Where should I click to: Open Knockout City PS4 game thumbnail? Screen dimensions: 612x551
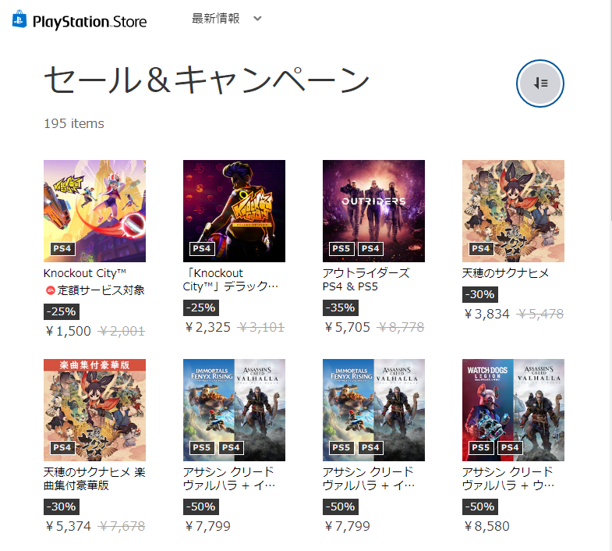tap(94, 211)
